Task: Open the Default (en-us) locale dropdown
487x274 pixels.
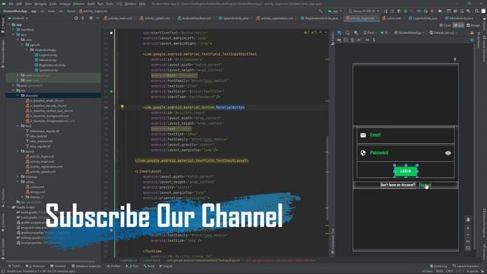Action: pos(444,33)
